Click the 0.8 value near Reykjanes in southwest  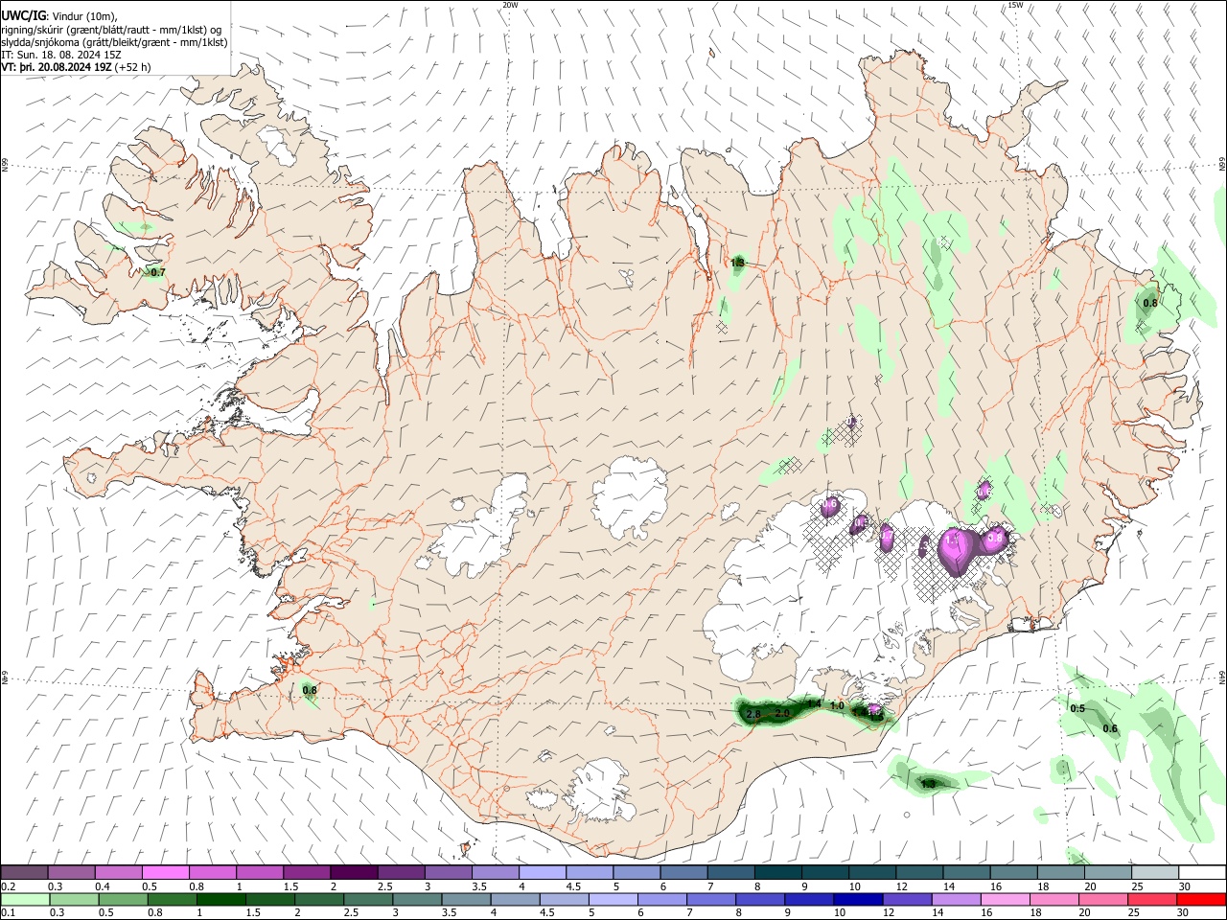(x=310, y=690)
